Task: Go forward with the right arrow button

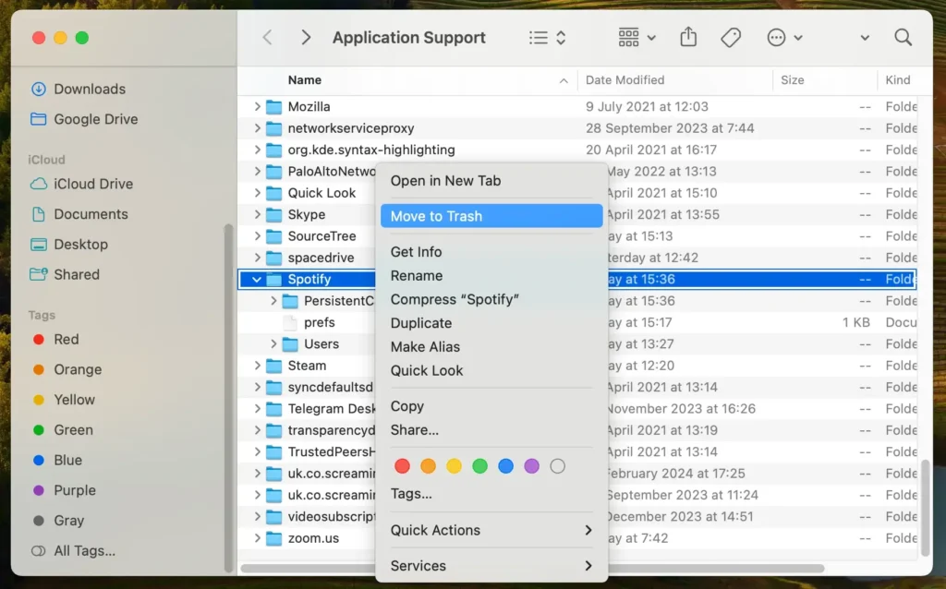Action: click(x=306, y=37)
